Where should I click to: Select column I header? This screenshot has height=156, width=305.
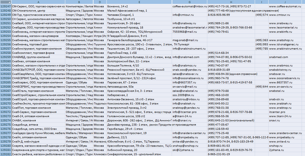tap(262, 2)
